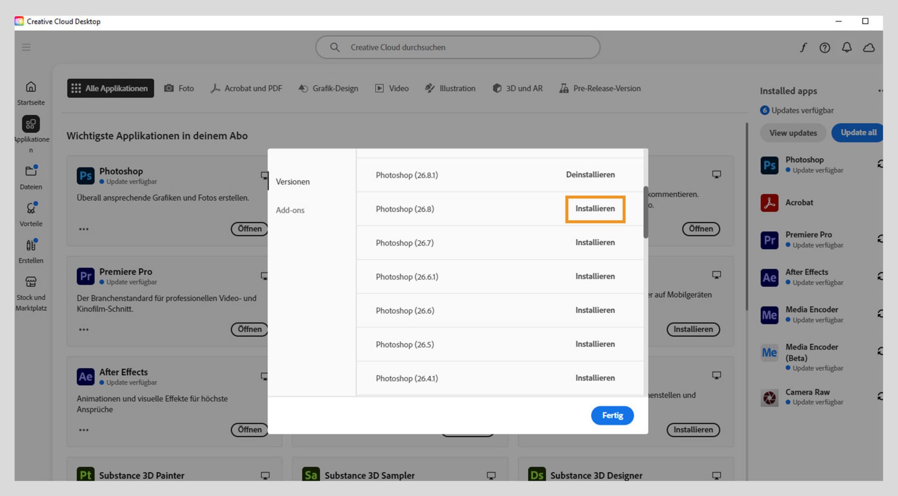This screenshot has height=496, width=898.
Task: Select Add-ons in the dialog sidebar
Action: [290, 210]
